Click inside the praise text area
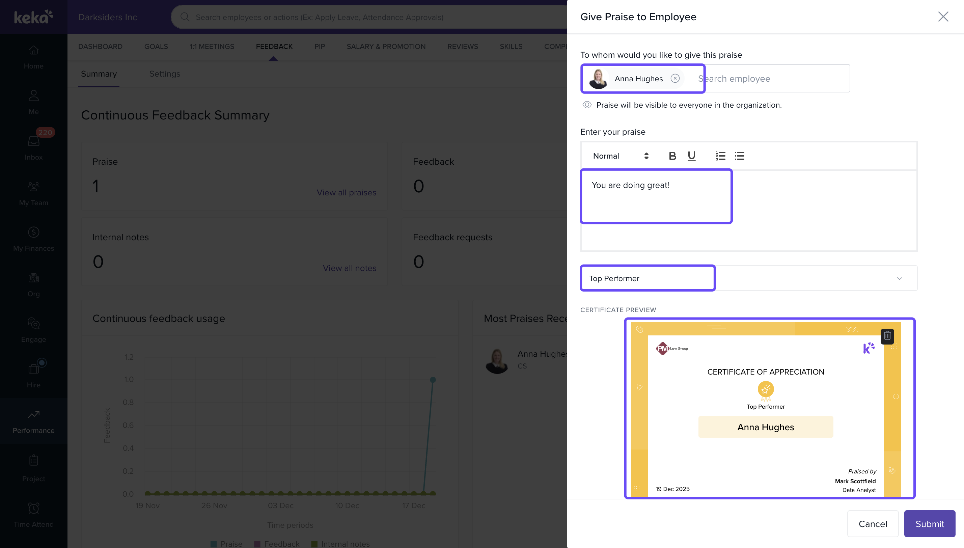This screenshot has height=548, width=964. click(x=748, y=211)
